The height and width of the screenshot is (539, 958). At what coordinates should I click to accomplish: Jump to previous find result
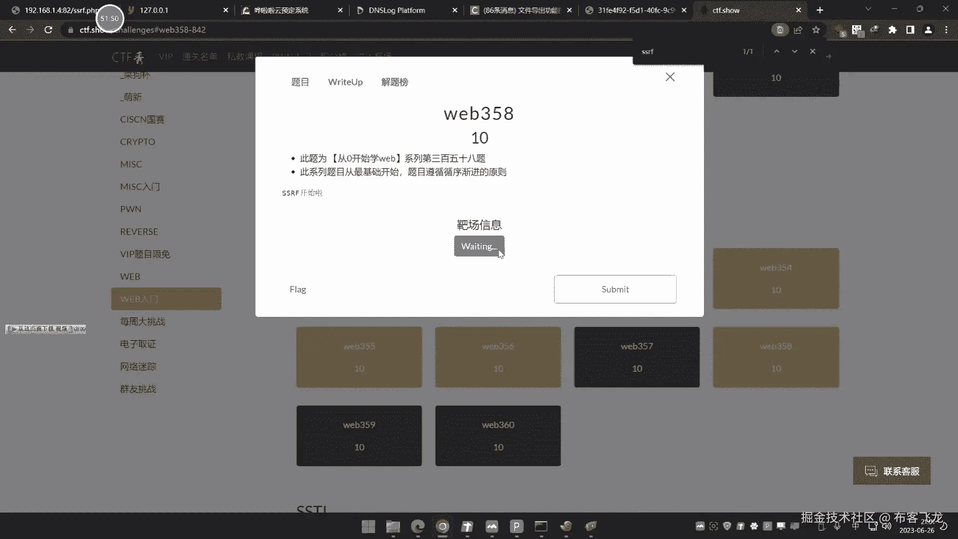coord(776,51)
